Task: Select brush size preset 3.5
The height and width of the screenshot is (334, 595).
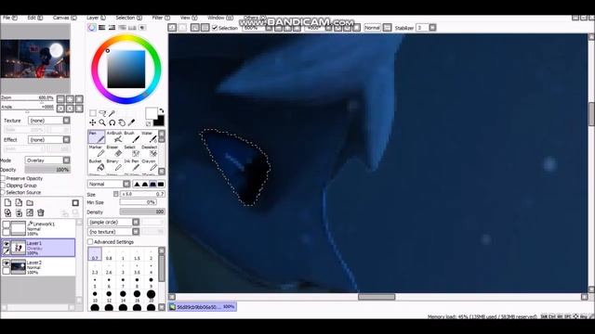Action: coord(137,268)
